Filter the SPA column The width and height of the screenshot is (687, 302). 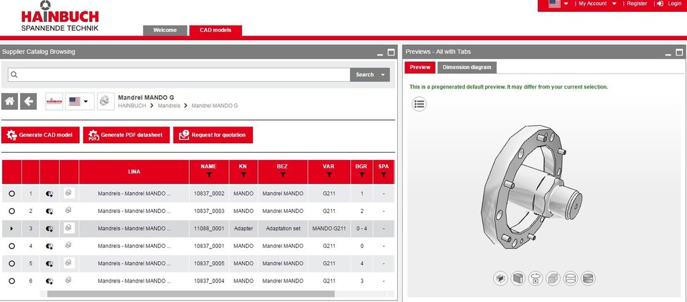click(x=383, y=175)
